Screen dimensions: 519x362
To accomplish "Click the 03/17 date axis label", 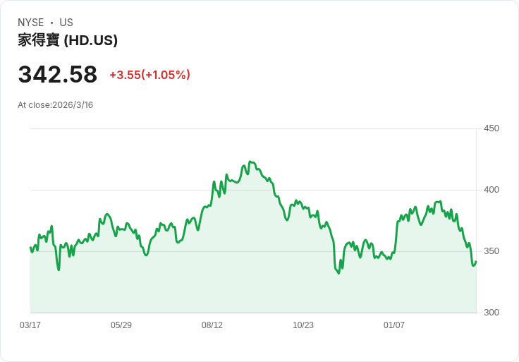I will [x=30, y=325].
